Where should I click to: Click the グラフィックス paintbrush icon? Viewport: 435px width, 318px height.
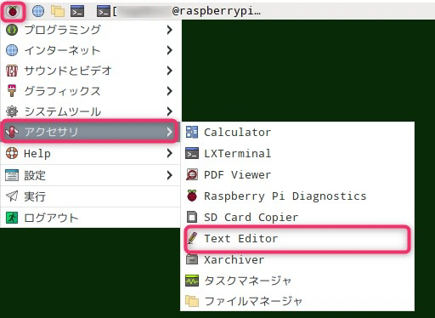click(12, 91)
